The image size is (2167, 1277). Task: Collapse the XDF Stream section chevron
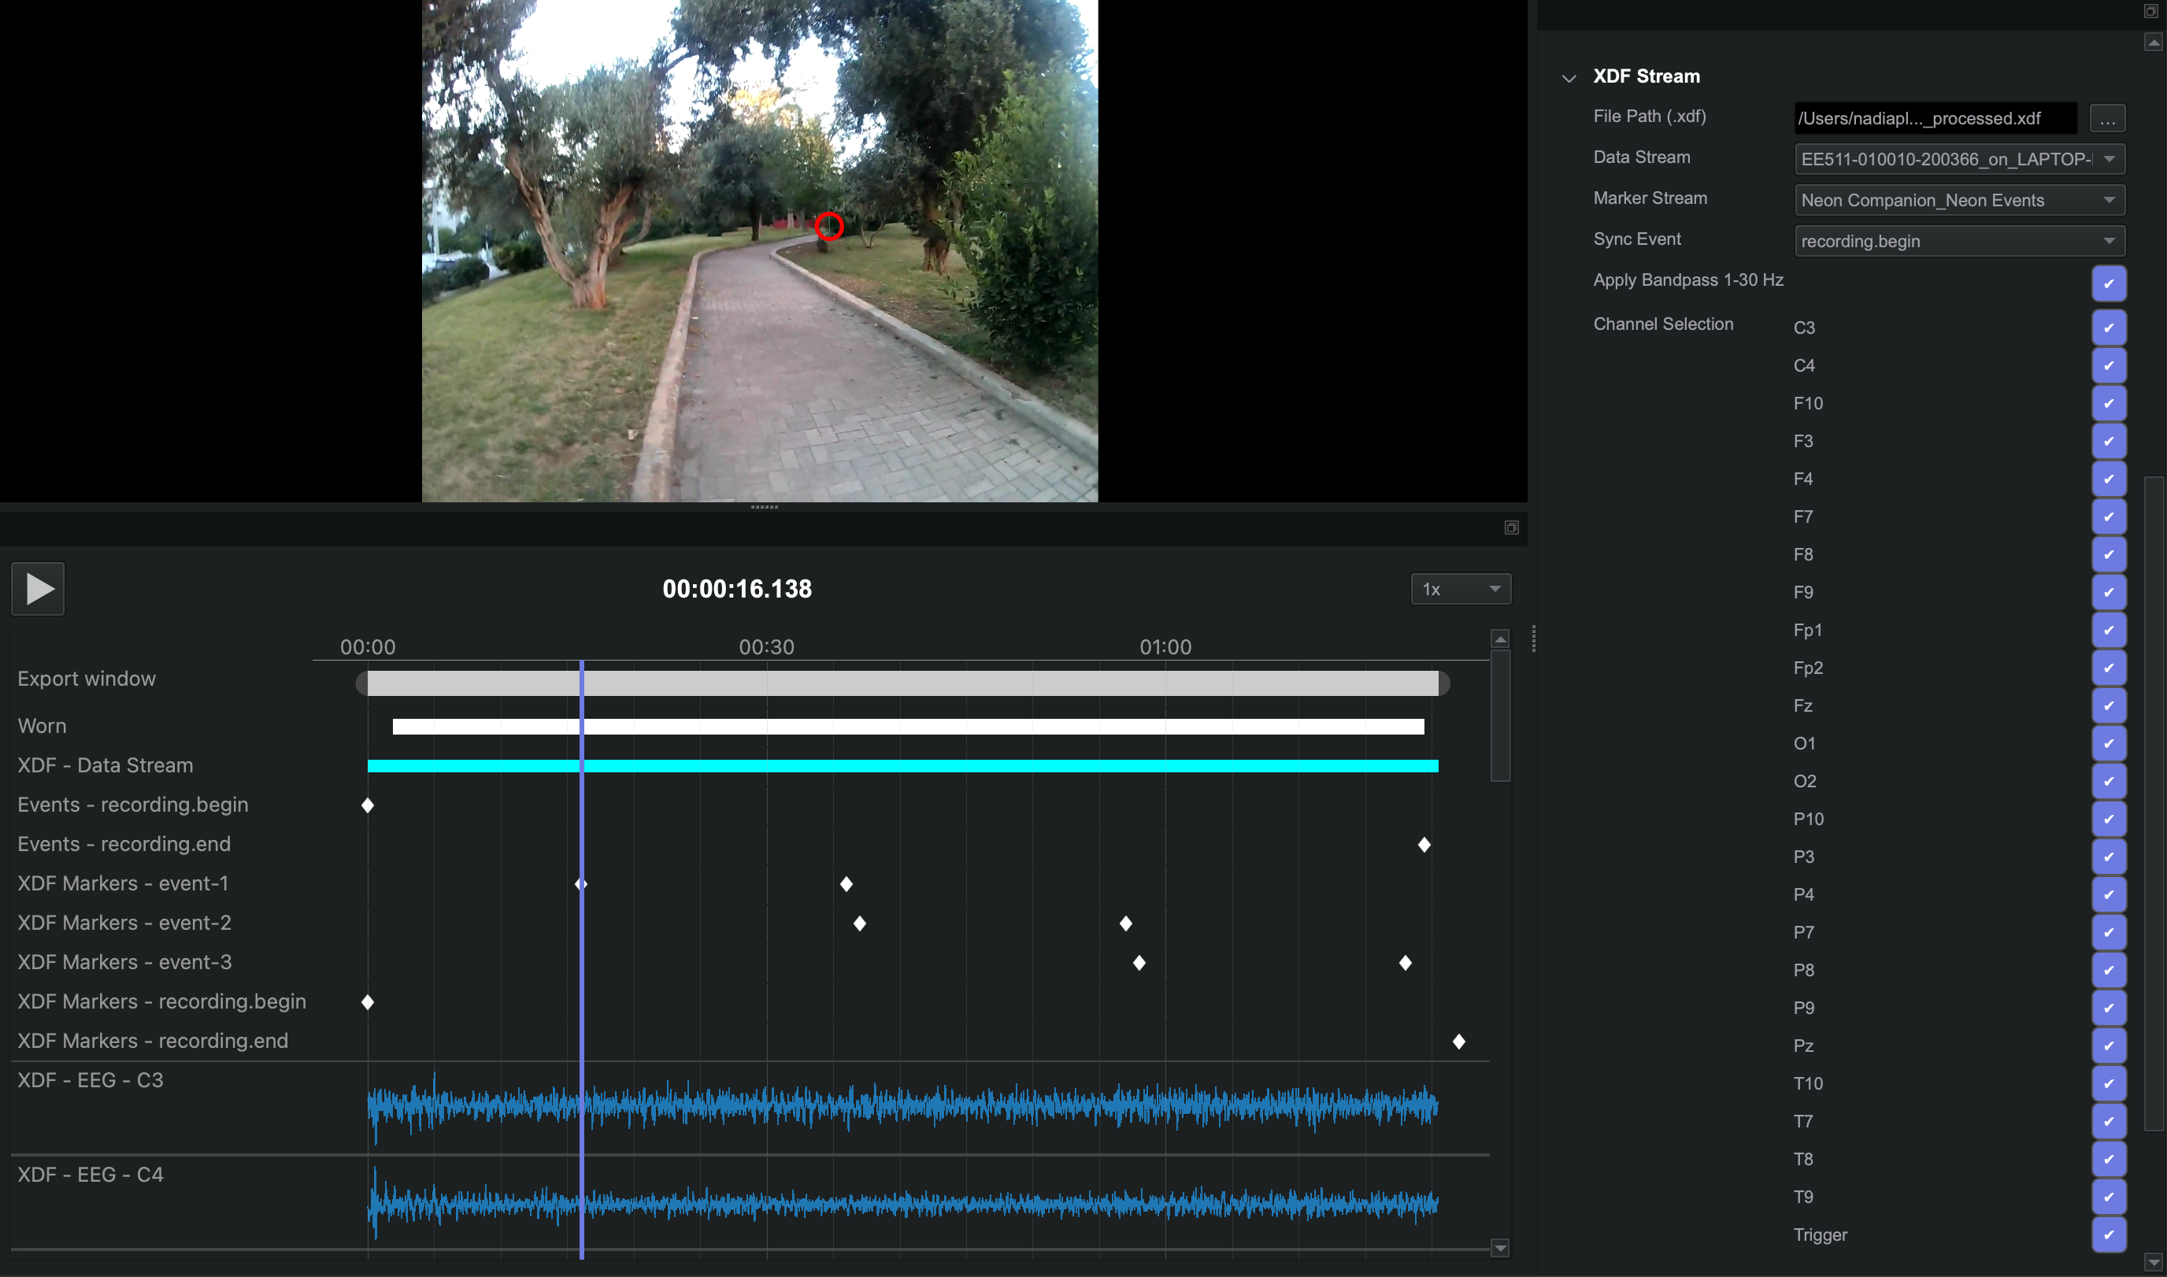(x=1569, y=78)
